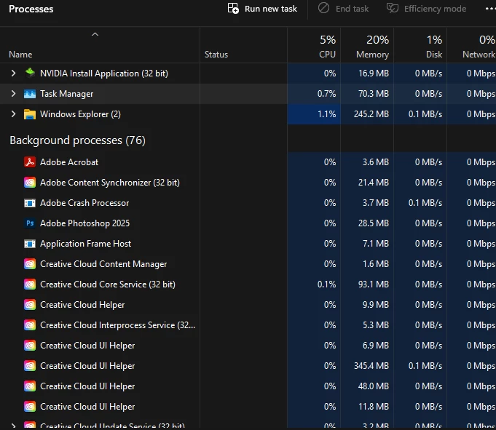The width and height of the screenshot is (496, 430).
Task: Click the Efficiency mode leaf icon
Action: (393, 8)
